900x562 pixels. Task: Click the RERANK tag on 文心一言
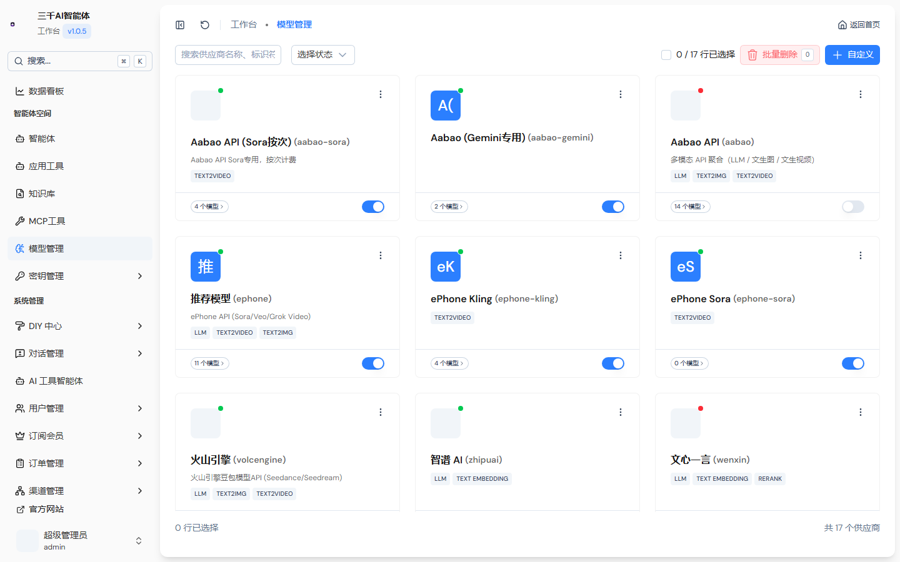(x=770, y=479)
